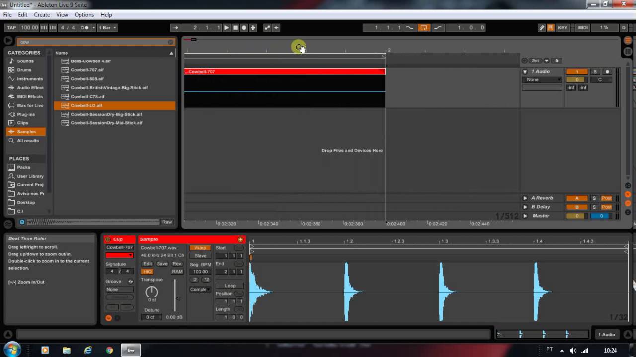Open the 1 Bar quantization menu
The height and width of the screenshot is (357, 636).
[107, 28]
